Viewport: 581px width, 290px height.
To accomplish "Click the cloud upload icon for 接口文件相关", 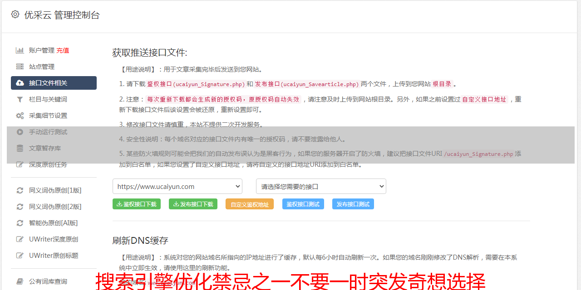I will coord(20,83).
